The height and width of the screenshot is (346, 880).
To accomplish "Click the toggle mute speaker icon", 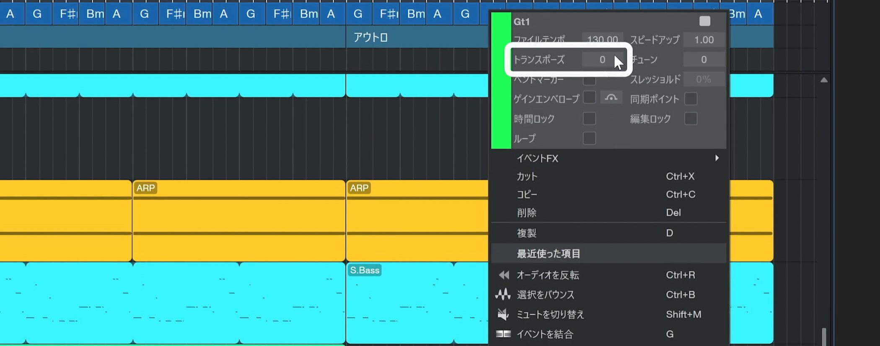I will point(503,314).
